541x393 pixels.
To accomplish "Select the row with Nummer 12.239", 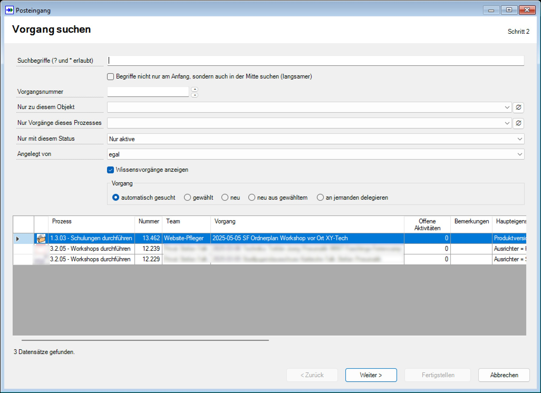I will point(269,249).
